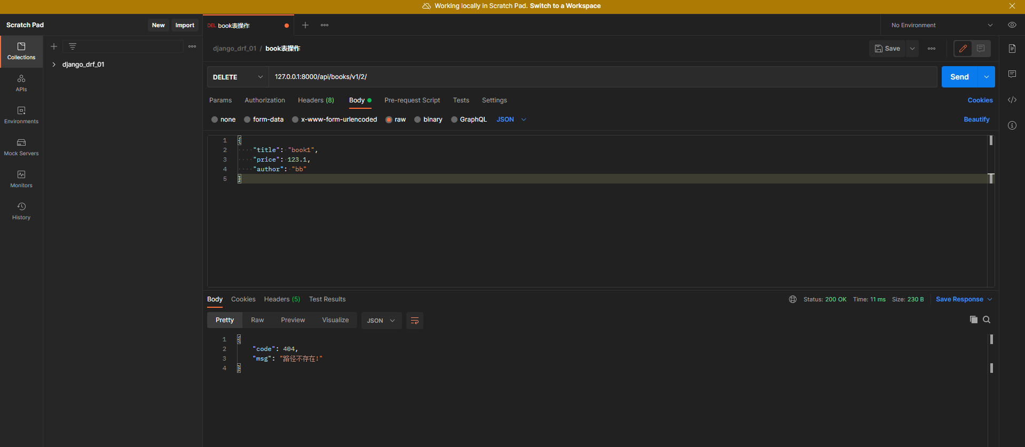The height and width of the screenshot is (447, 1025).
Task: Click the collections filter icon
Action: 73,46
